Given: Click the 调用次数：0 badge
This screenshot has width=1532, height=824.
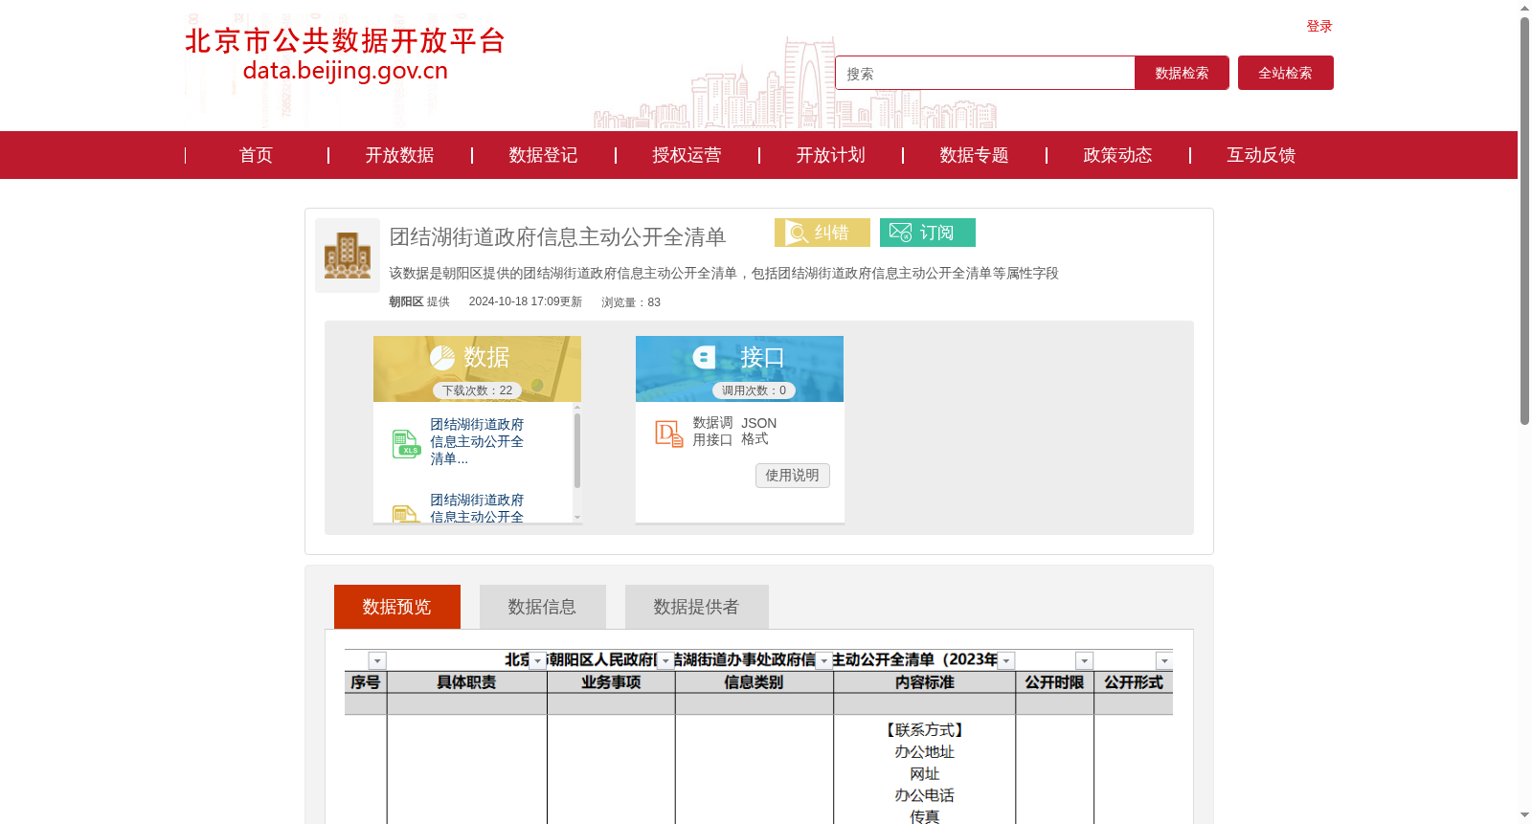Looking at the screenshot, I should coord(754,390).
